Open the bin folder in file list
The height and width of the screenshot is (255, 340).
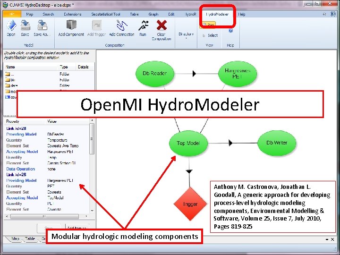click(x=50, y=80)
